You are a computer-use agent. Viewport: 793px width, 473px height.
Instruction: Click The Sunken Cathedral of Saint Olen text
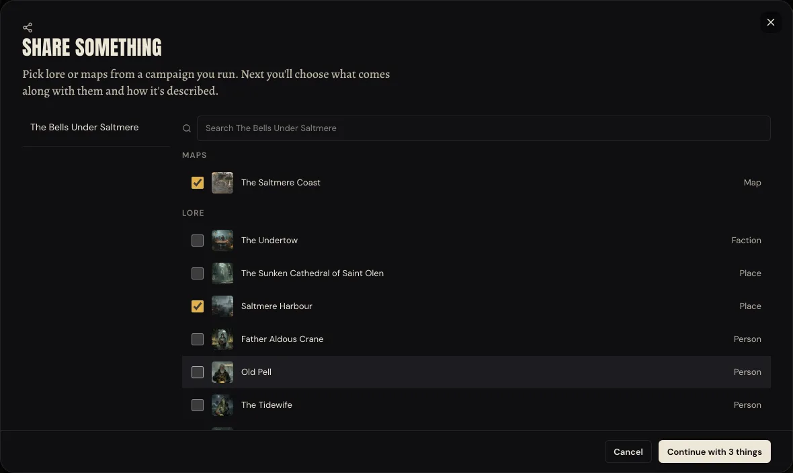pos(312,273)
